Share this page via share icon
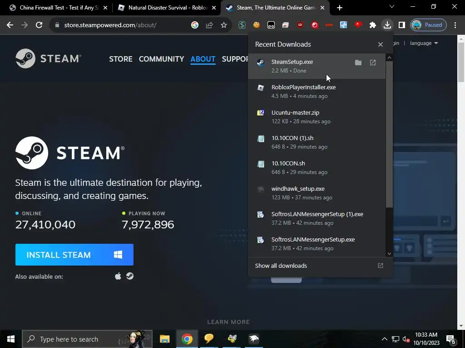The width and height of the screenshot is (465, 348). (x=209, y=25)
